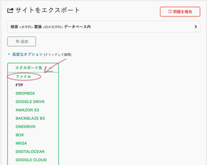
Task: Report a problem via 問題を報告 button
Action: (x=180, y=12)
